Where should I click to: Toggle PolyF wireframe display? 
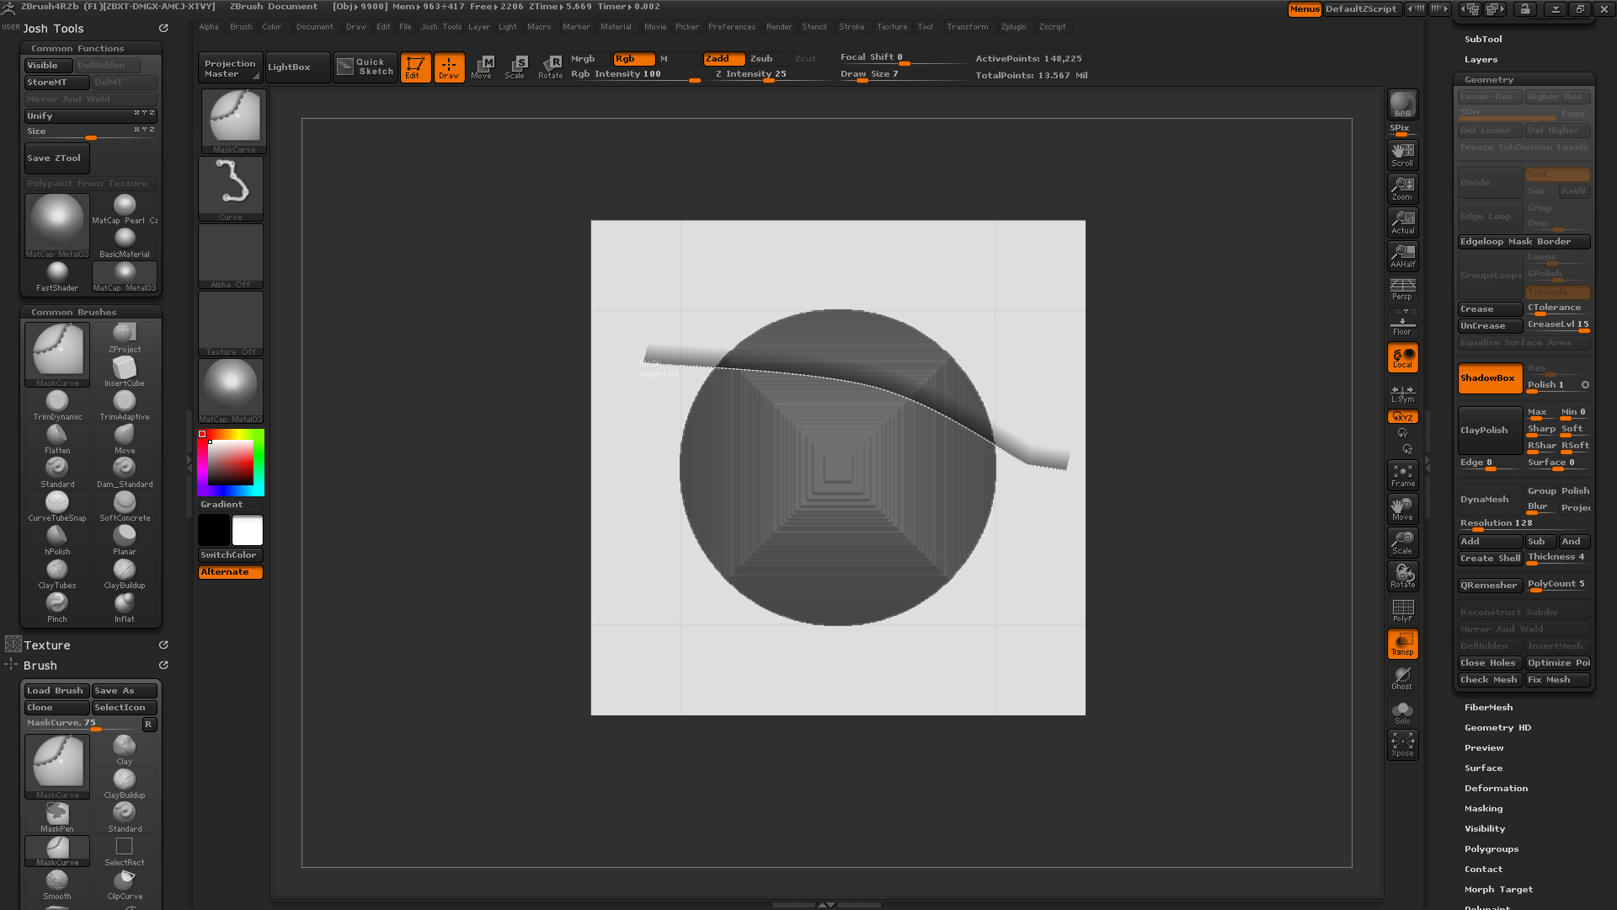pos(1402,610)
